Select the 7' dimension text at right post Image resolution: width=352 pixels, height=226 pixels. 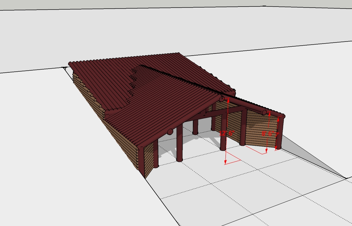(x=276, y=134)
